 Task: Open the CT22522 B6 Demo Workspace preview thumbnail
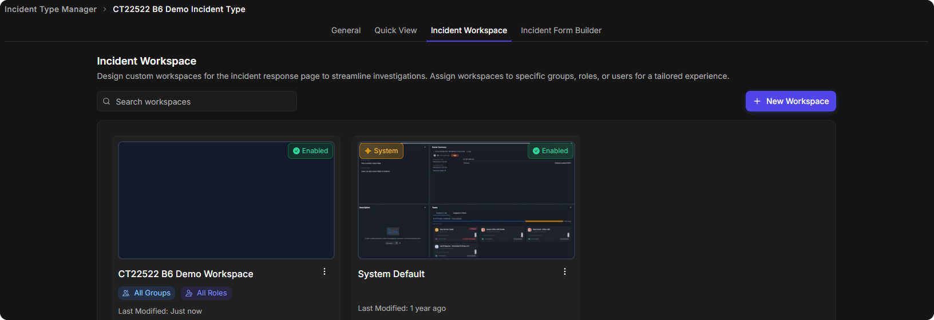click(226, 200)
